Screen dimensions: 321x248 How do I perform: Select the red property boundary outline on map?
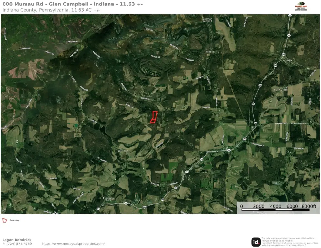point(153,117)
